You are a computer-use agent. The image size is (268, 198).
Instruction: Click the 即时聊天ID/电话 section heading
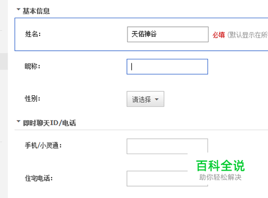coord(49,123)
